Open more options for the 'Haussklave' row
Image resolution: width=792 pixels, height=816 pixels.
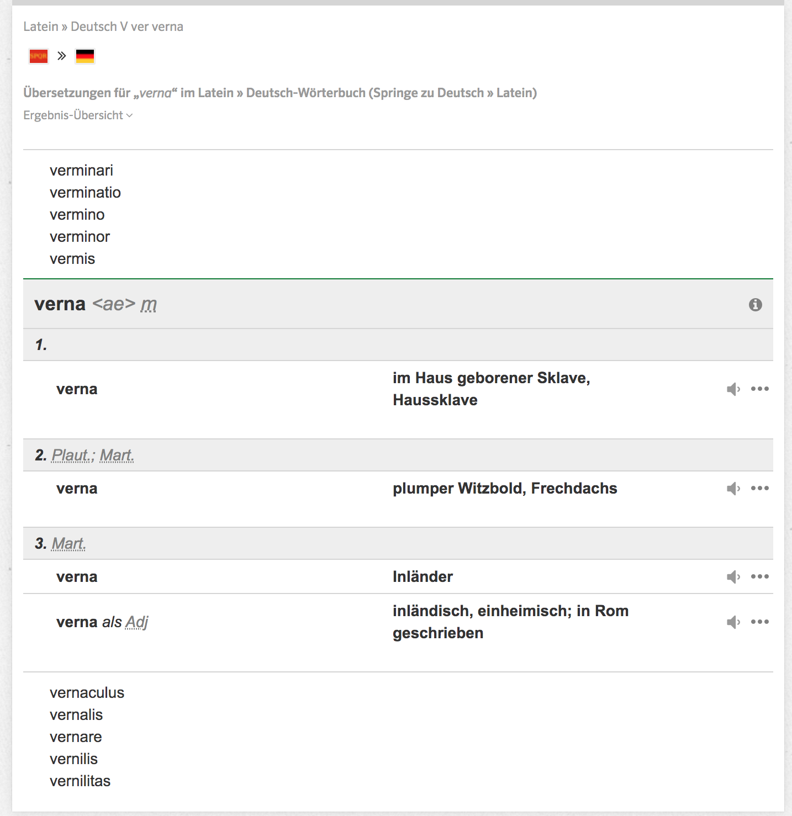tap(759, 389)
